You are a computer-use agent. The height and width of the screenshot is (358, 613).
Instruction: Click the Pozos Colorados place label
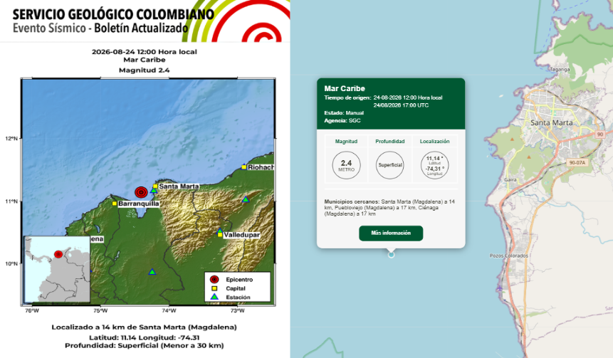[508, 256]
